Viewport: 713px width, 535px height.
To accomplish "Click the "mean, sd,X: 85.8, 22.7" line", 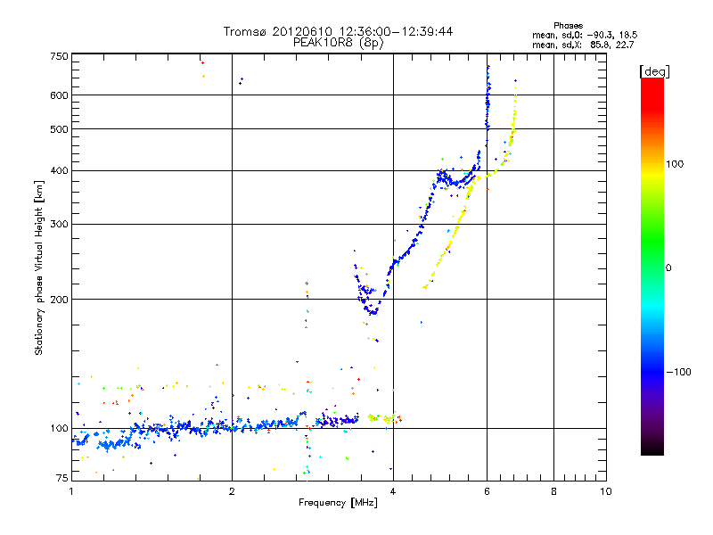I will [583, 45].
